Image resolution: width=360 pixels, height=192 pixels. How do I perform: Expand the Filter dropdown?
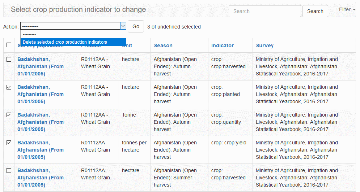[347, 10]
